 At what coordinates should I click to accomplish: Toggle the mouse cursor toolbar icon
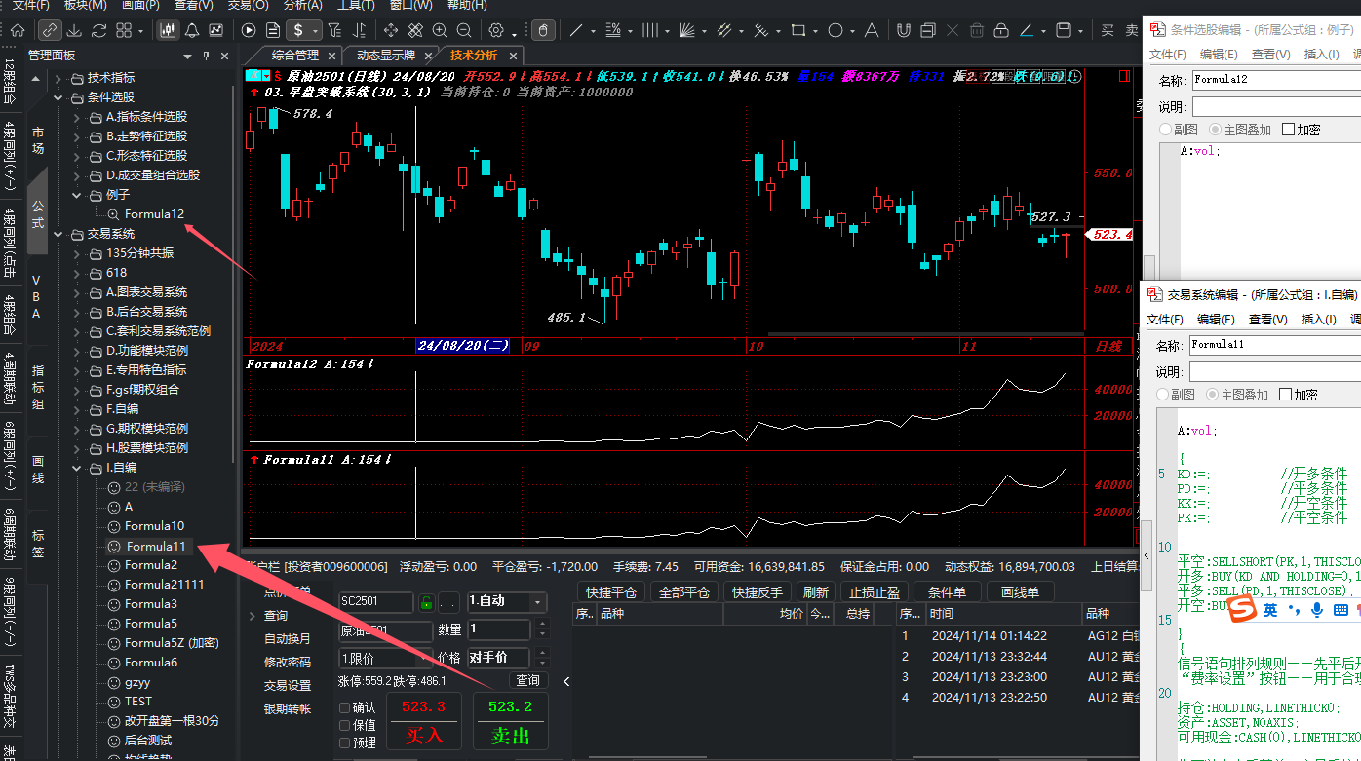[x=543, y=30]
